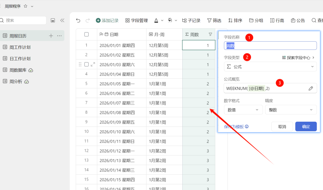Click the drag handle on the 2026/01/03 row
This screenshot has width=323, height=190.
80,64
